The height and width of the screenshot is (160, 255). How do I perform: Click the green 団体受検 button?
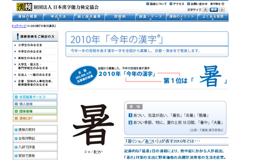coord(35,111)
